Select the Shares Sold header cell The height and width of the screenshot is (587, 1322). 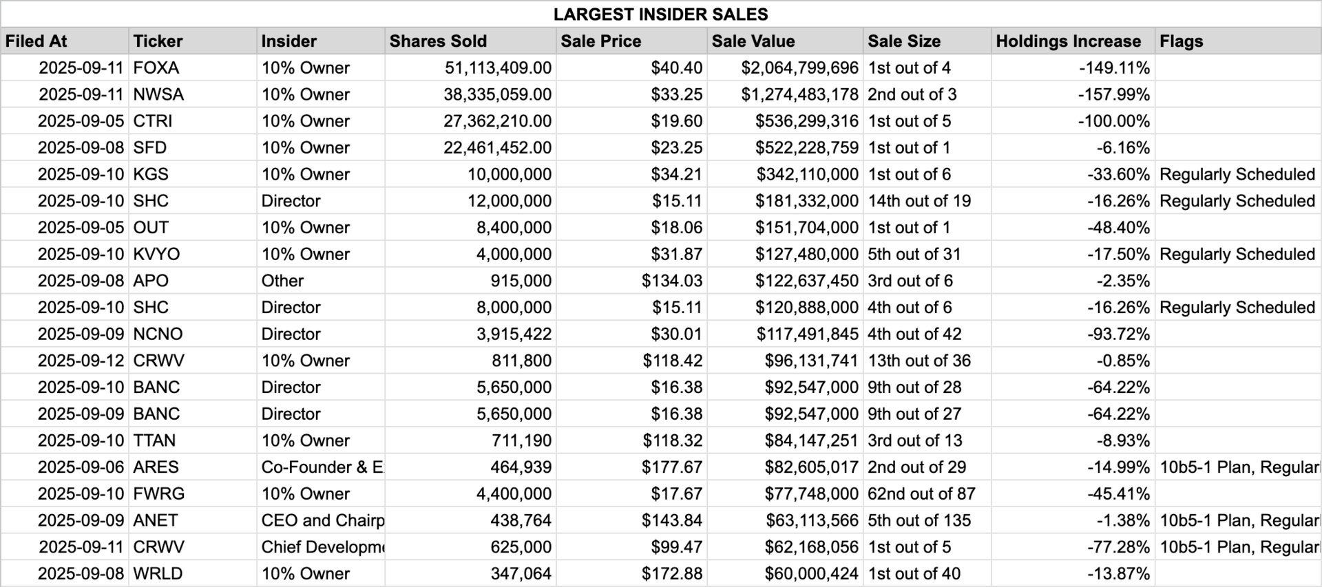(x=470, y=41)
